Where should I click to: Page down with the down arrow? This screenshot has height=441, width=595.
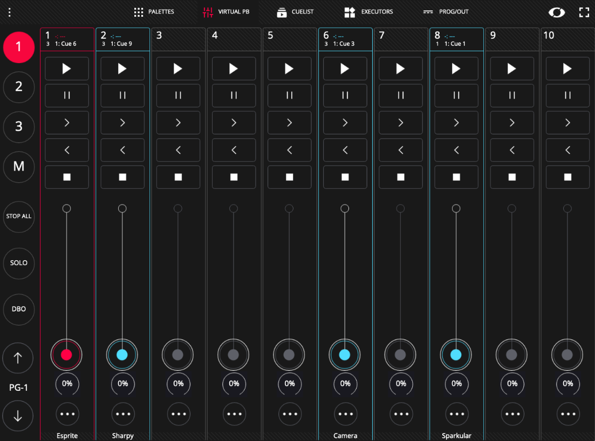coord(18,416)
